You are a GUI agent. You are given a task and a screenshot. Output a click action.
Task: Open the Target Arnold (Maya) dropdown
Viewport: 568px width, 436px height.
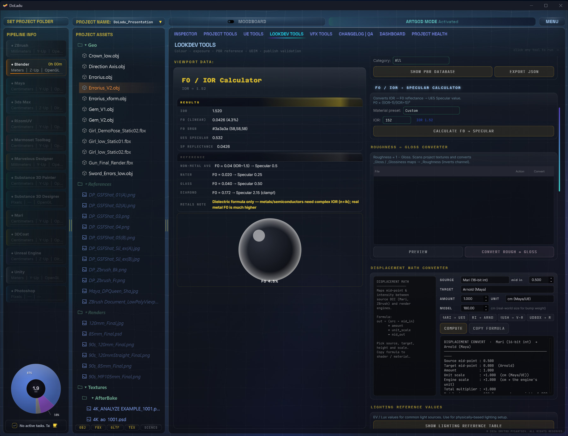pyautogui.click(x=507, y=289)
